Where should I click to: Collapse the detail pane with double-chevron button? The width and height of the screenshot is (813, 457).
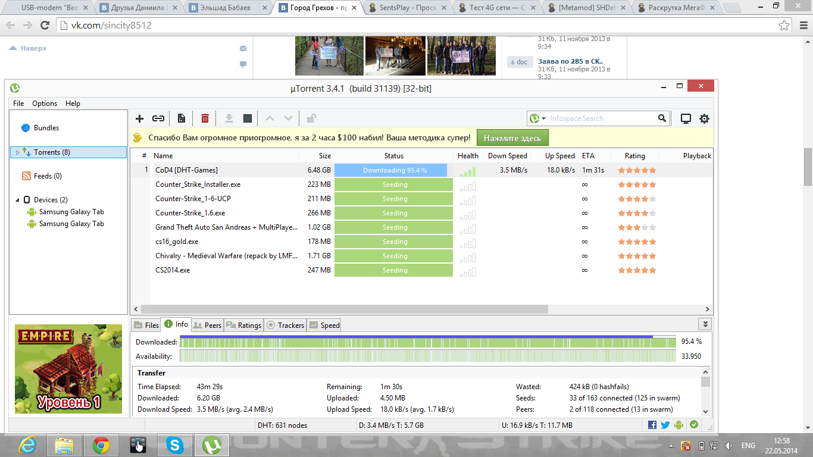[705, 324]
